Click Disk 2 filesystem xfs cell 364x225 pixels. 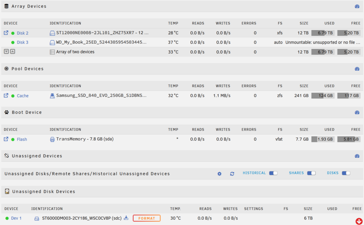click(280, 33)
